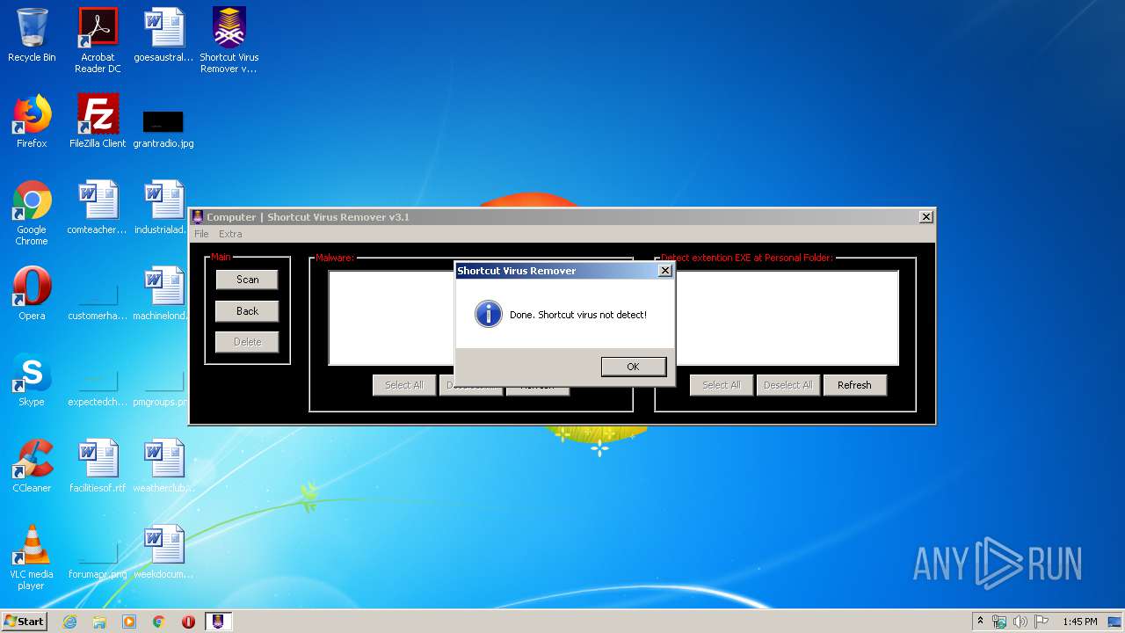
Task: Refresh the EXE Personal Folder list
Action: (854, 385)
